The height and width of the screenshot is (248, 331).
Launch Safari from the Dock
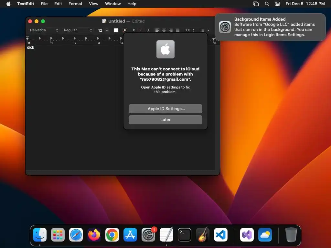pyautogui.click(x=76, y=234)
